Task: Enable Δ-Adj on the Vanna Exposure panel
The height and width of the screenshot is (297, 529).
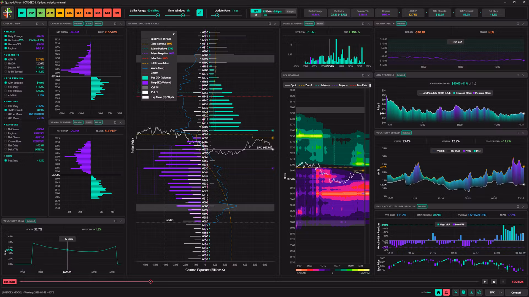Action: point(88,122)
